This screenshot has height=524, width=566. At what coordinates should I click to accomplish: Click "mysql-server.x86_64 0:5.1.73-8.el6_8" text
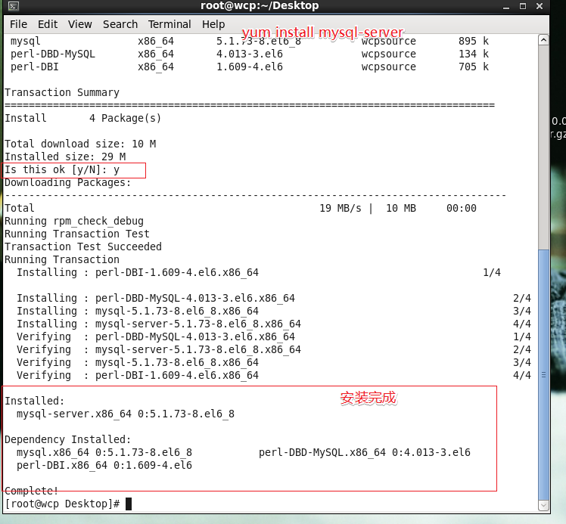(126, 414)
